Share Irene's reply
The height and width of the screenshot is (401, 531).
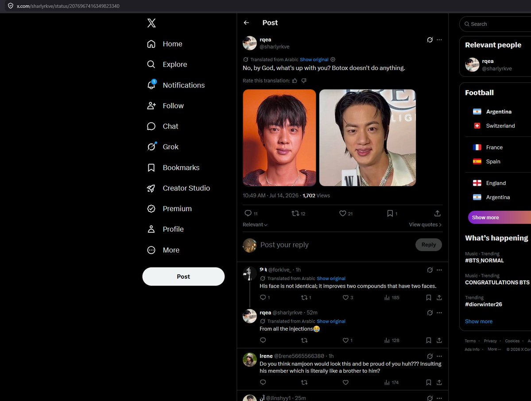click(x=439, y=382)
